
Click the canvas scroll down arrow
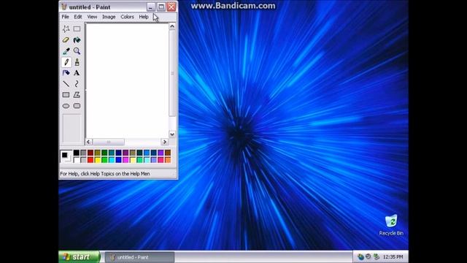[x=172, y=134]
